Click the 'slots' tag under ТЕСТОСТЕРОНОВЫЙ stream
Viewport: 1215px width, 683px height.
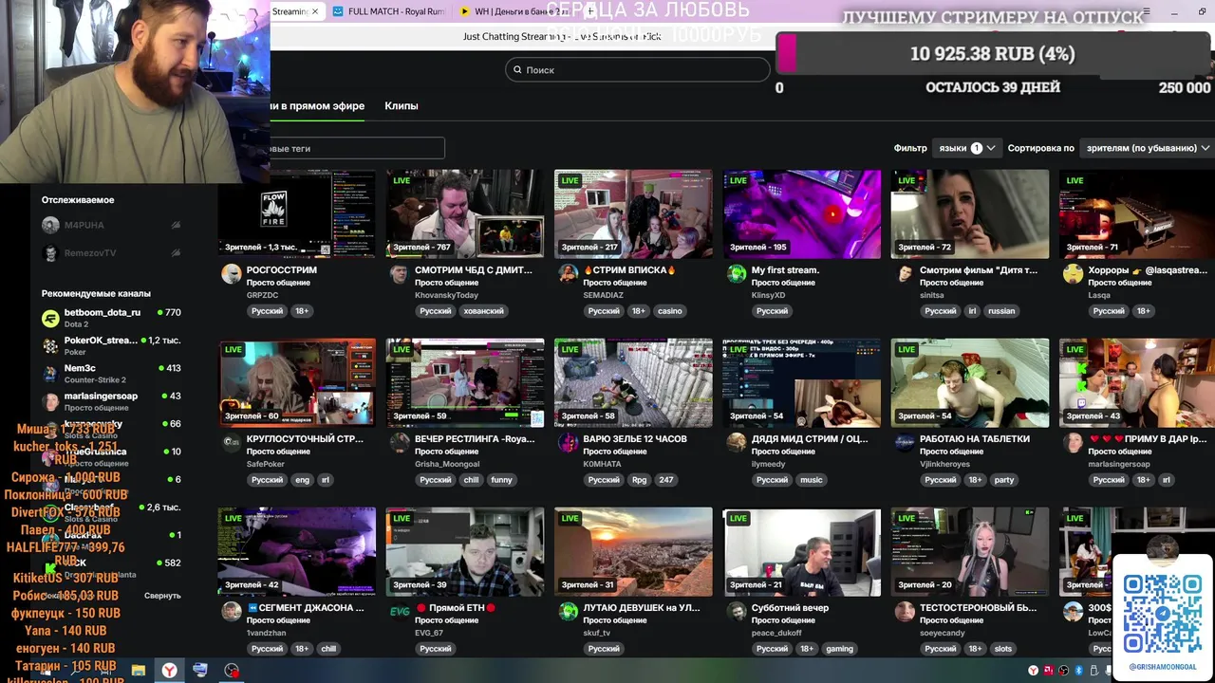click(1003, 649)
